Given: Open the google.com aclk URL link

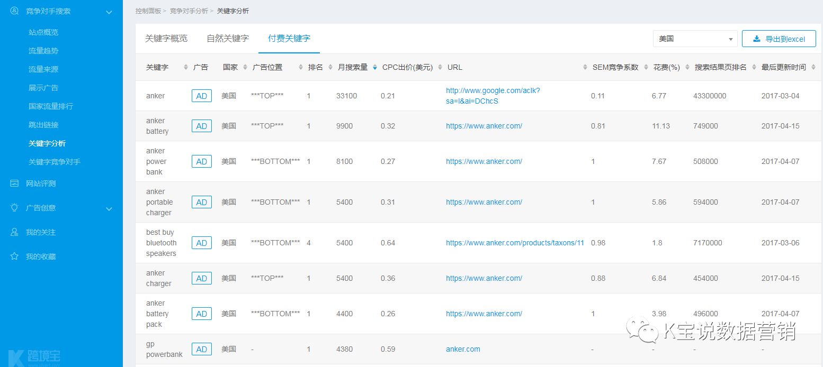Looking at the screenshot, I should pos(493,96).
